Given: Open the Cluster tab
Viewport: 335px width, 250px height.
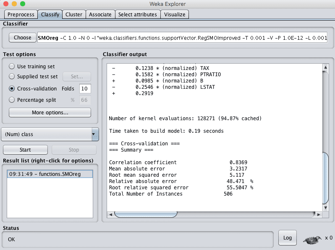Looking at the screenshot, I should [x=74, y=15].
